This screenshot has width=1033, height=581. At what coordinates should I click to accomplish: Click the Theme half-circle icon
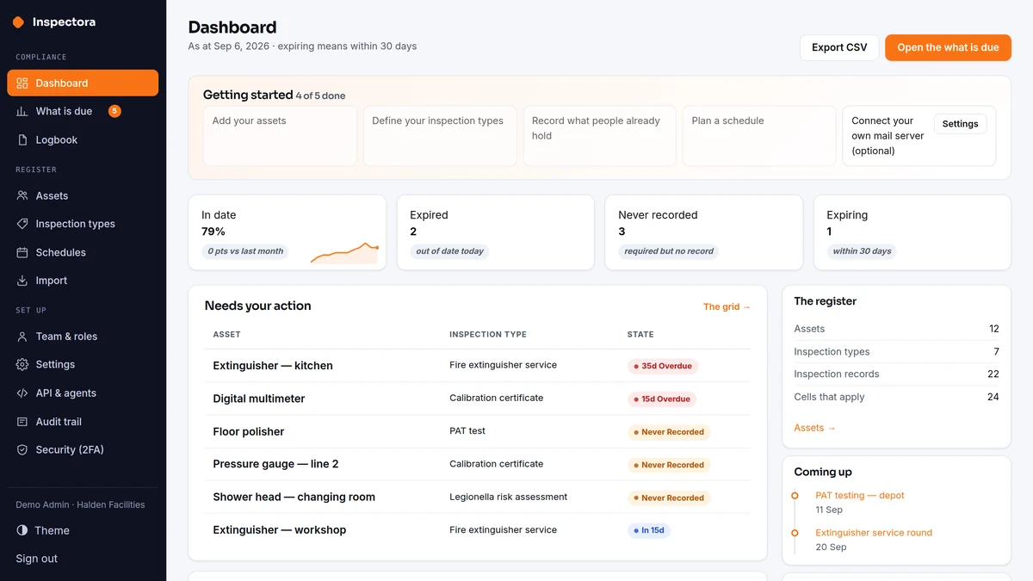[x=22, y=530]
